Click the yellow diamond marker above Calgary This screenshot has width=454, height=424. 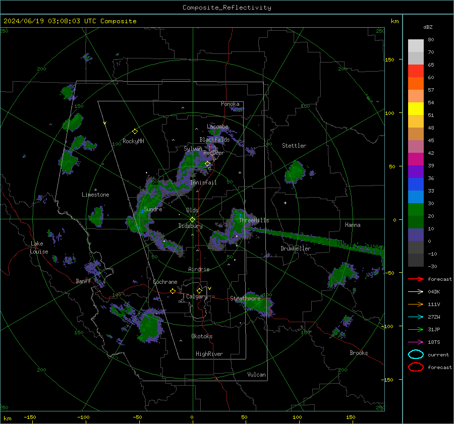point(199,290)
